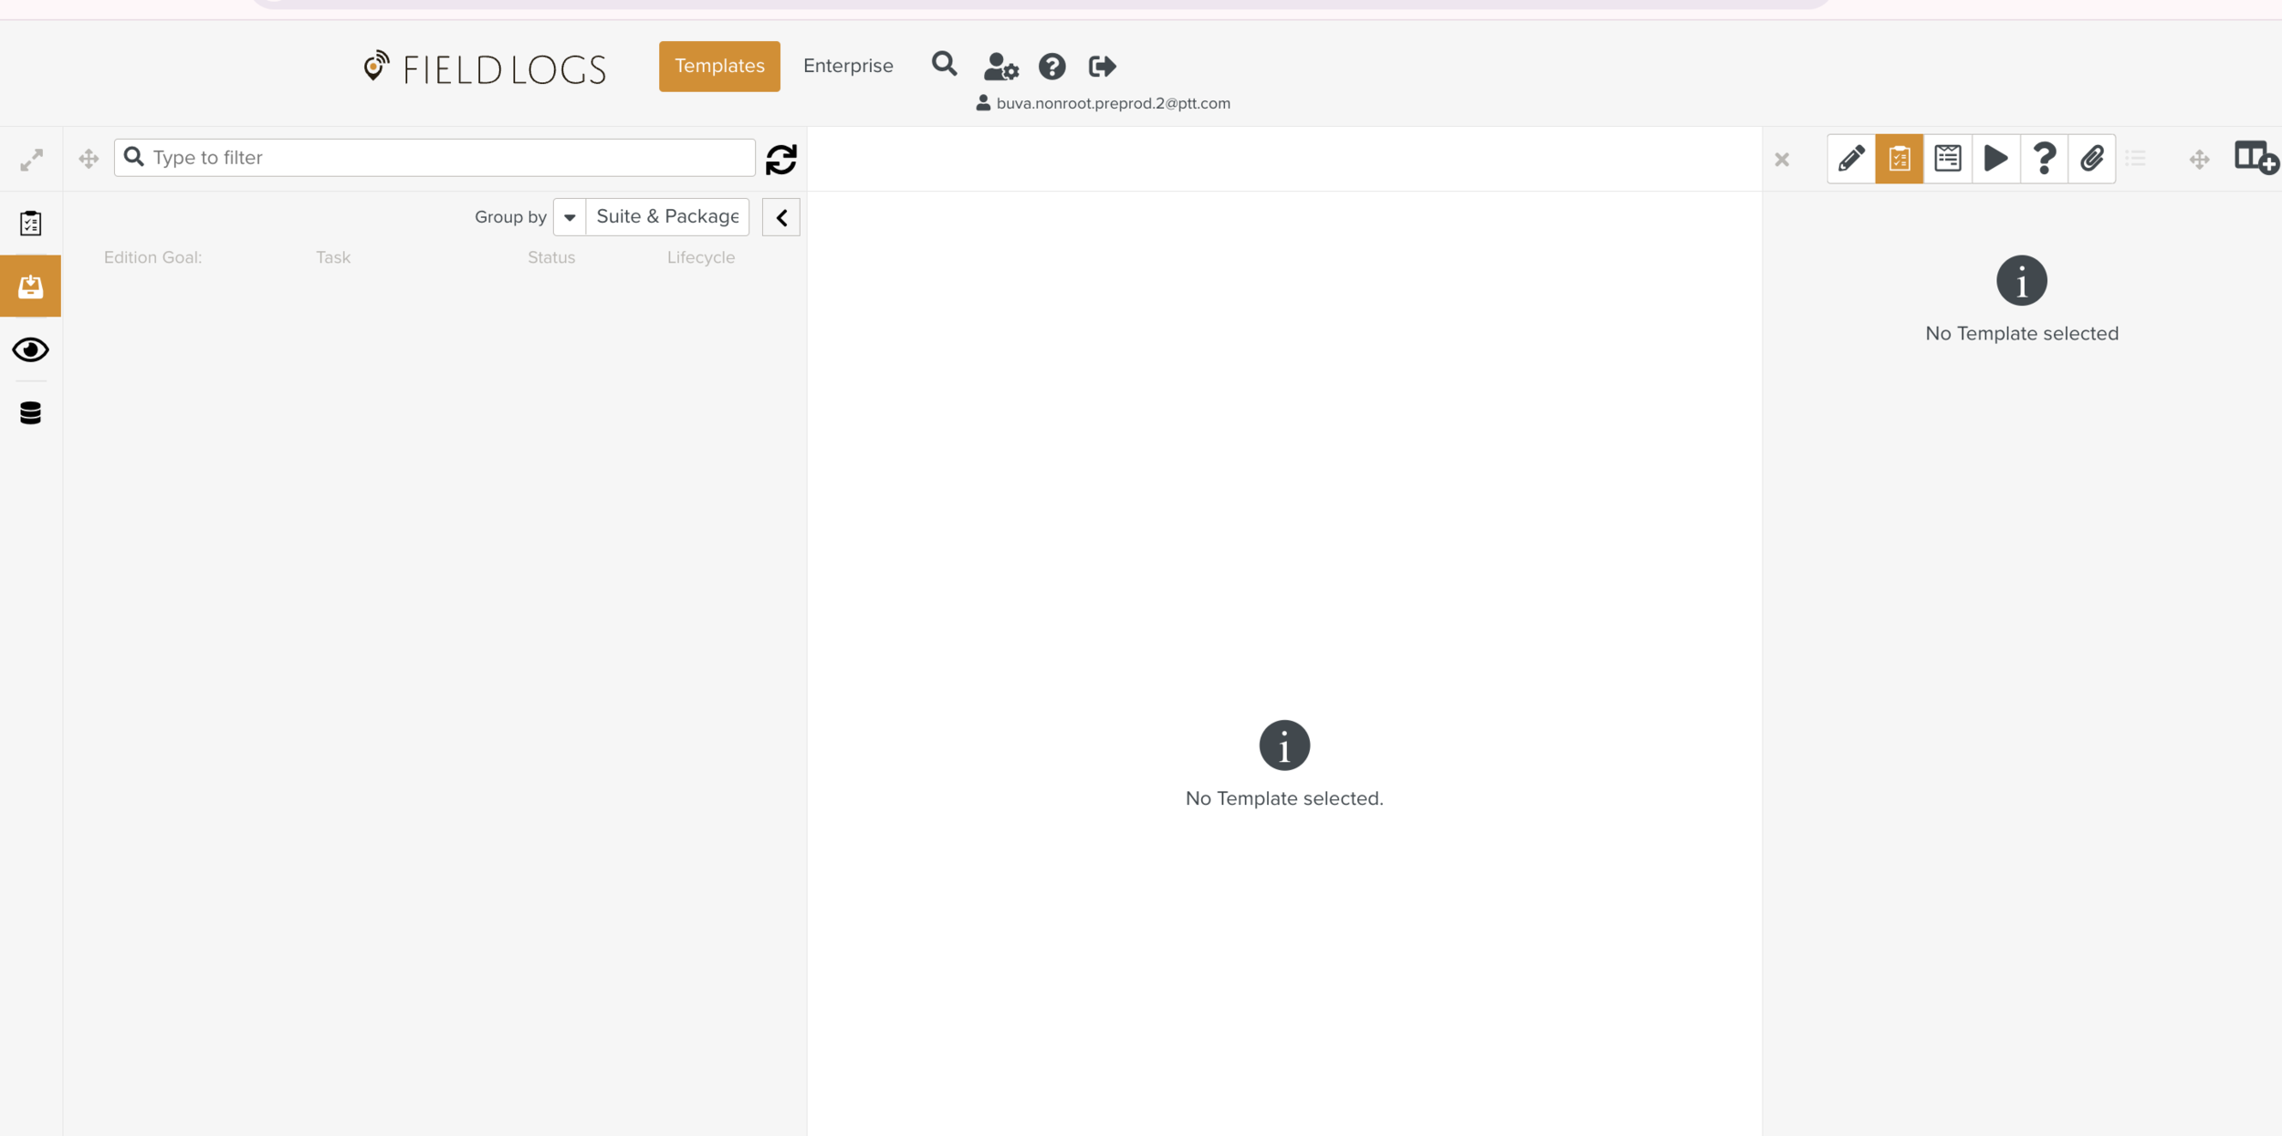Toggle the list view icon near the toolbar
The height and width of the screenshot is (1136, 2282).
click(x=2136, y=157)
